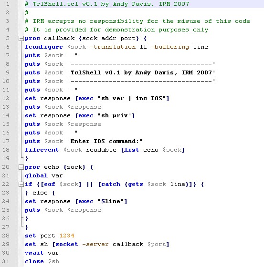Click the fconfigure keyword
This screenshot has width=264, height=267.
click(x=44, y=47)
